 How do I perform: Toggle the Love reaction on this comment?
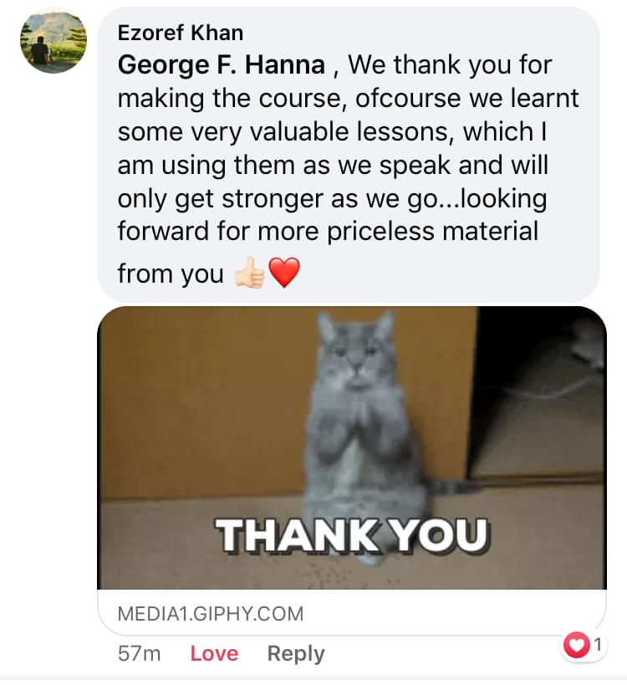tap(214, 653)
